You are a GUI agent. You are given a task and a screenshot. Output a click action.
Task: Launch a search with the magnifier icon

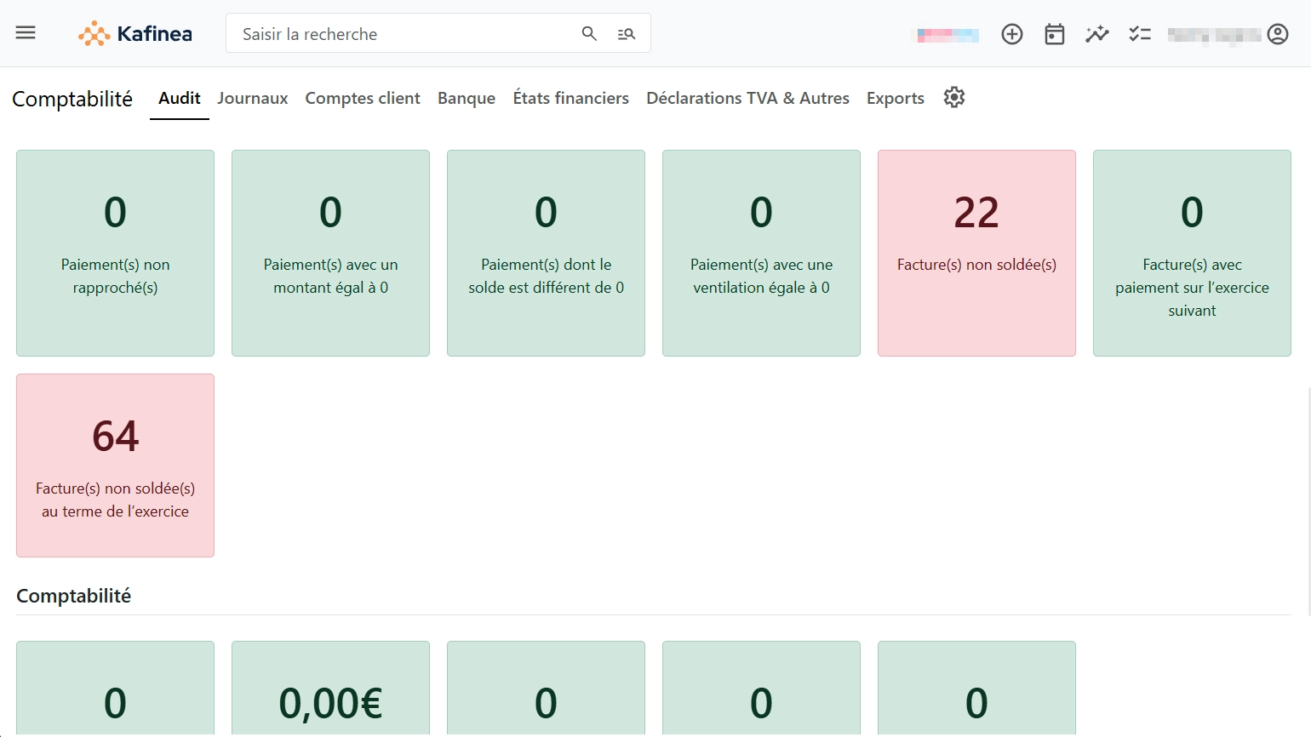coord(589,33)
